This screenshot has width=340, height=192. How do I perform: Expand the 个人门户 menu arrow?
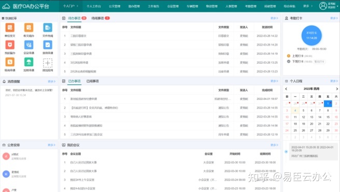pyautogui.click(x=77, y=6)
